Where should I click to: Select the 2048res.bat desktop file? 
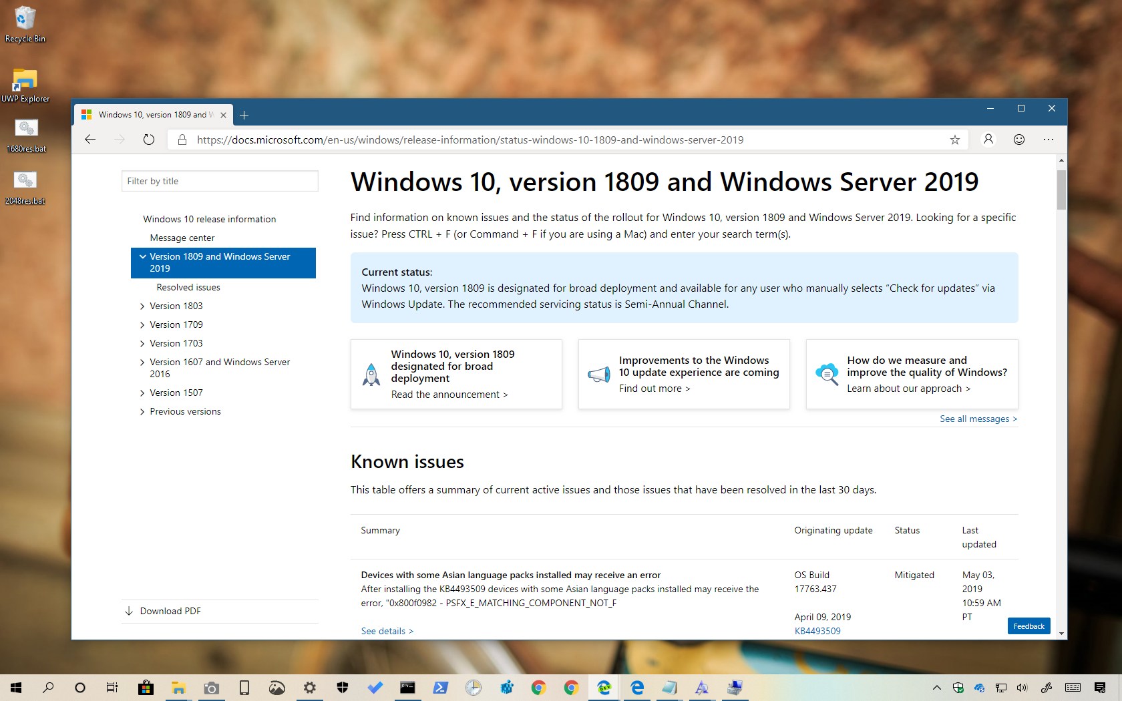[x=25, y=188]
